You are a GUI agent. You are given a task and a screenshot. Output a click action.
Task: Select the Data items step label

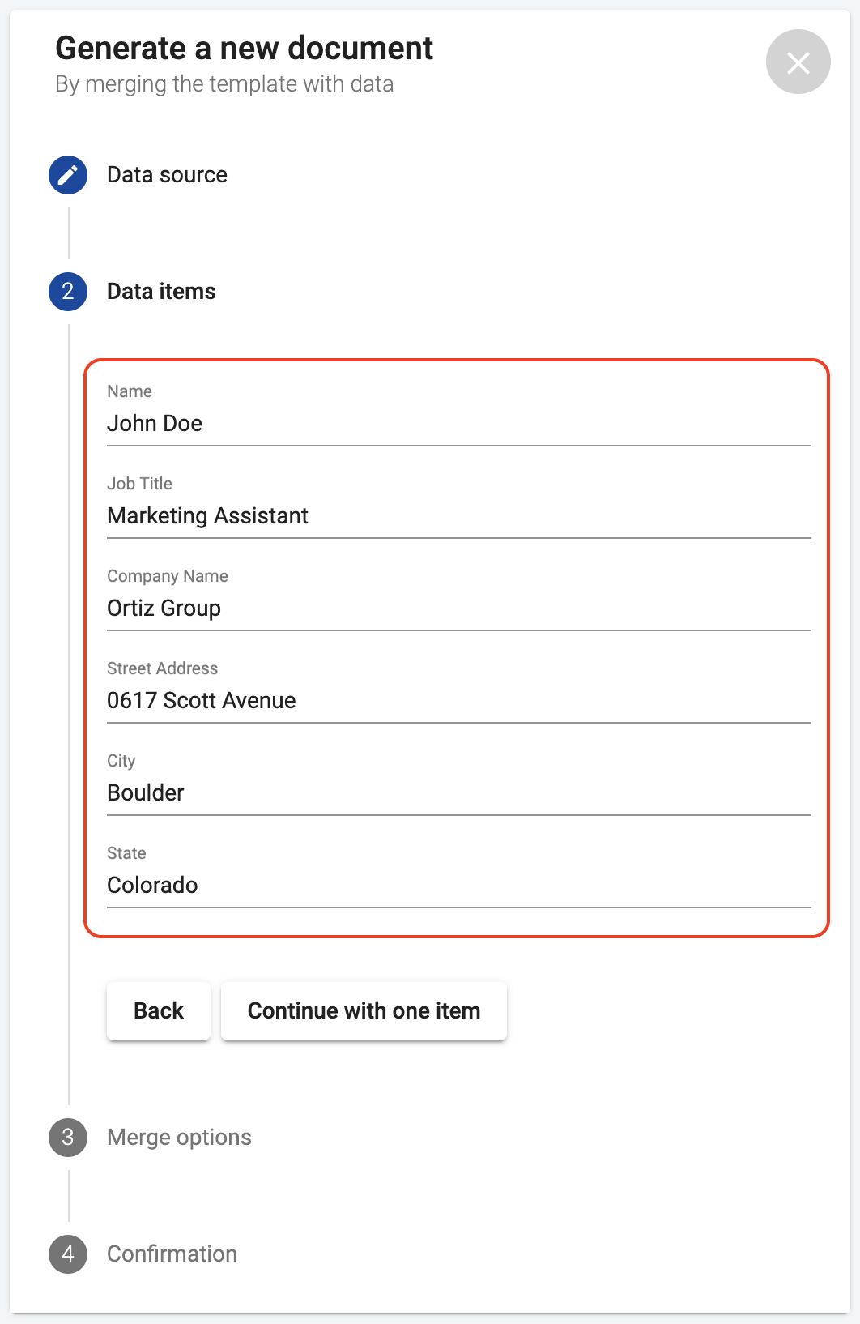[161, 292]
